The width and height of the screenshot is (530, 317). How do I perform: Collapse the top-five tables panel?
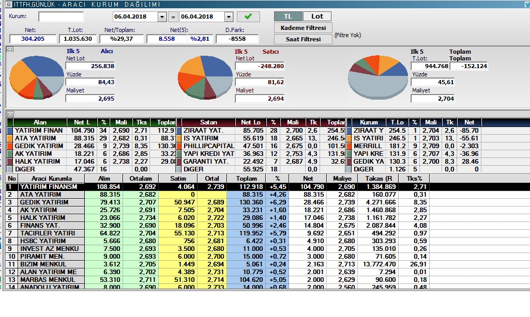click(10, 114)
